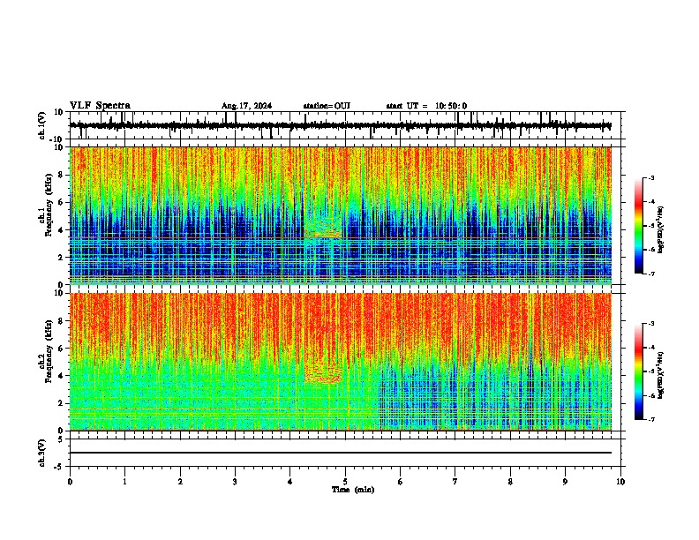Click the ch.1 "Frequency (kHz)" axis label
699x540 pixels.
pos(49,203)
